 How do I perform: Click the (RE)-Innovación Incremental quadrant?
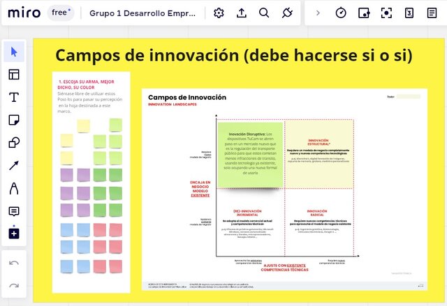(x=250, y=222)
